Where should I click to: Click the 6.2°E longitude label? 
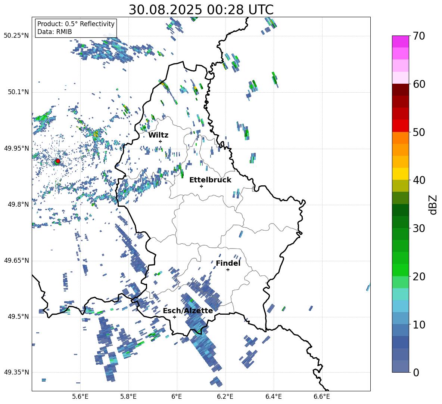click(225, 397)
